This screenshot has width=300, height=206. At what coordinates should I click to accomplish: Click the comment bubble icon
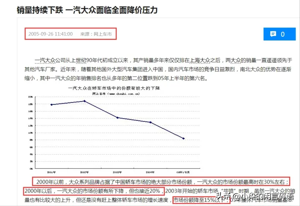coord(273,34)
